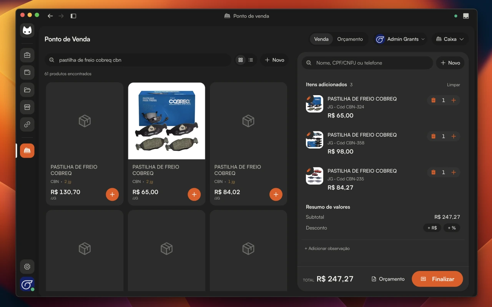Switch to list view of products
The image size is (492, 307).
pos(251,60)
